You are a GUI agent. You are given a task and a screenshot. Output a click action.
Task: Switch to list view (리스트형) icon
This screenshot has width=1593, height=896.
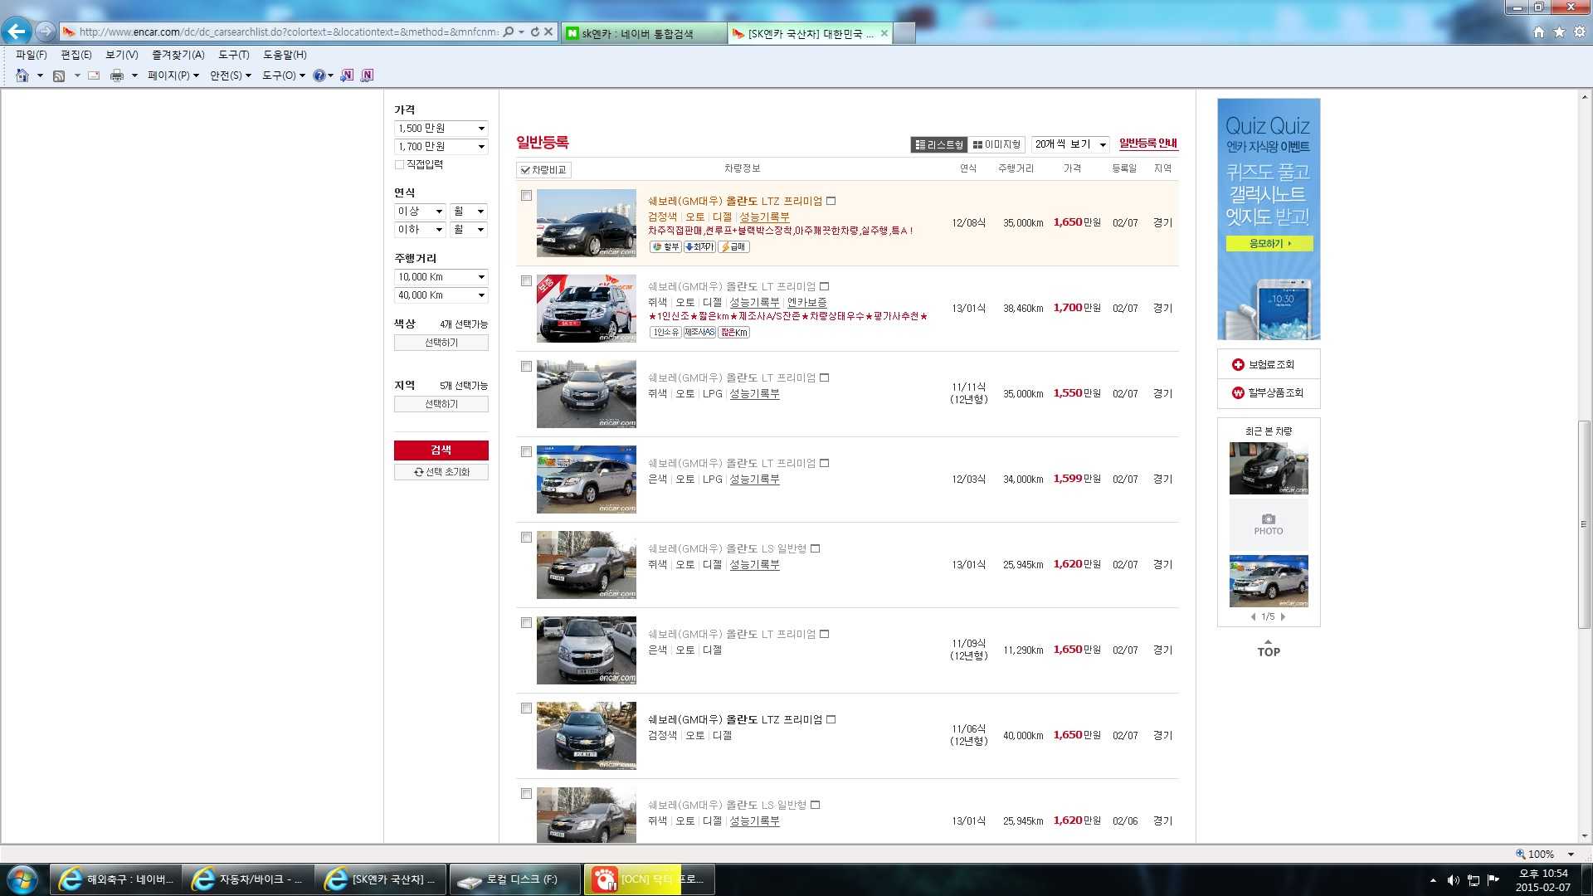(x=938, y=144)
